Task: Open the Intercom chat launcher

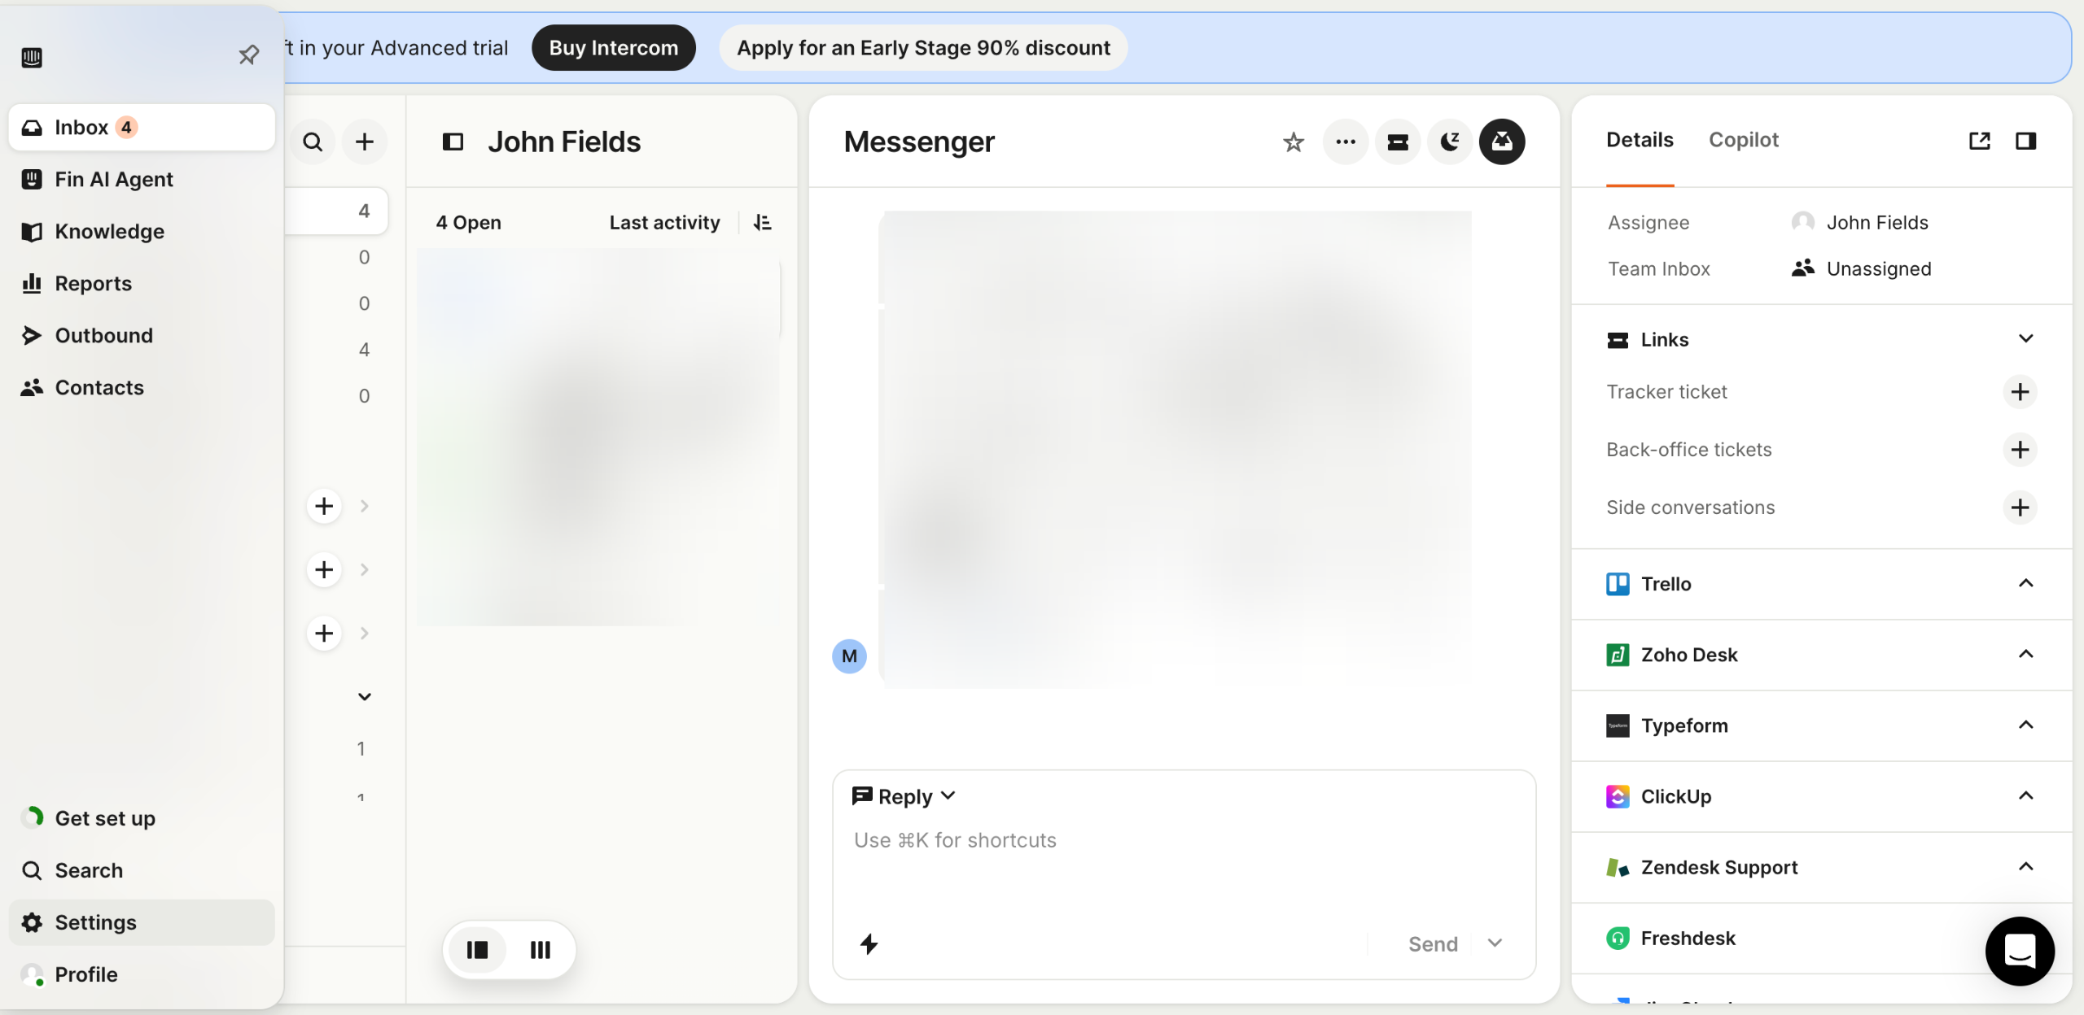Action: point(2019,951)
